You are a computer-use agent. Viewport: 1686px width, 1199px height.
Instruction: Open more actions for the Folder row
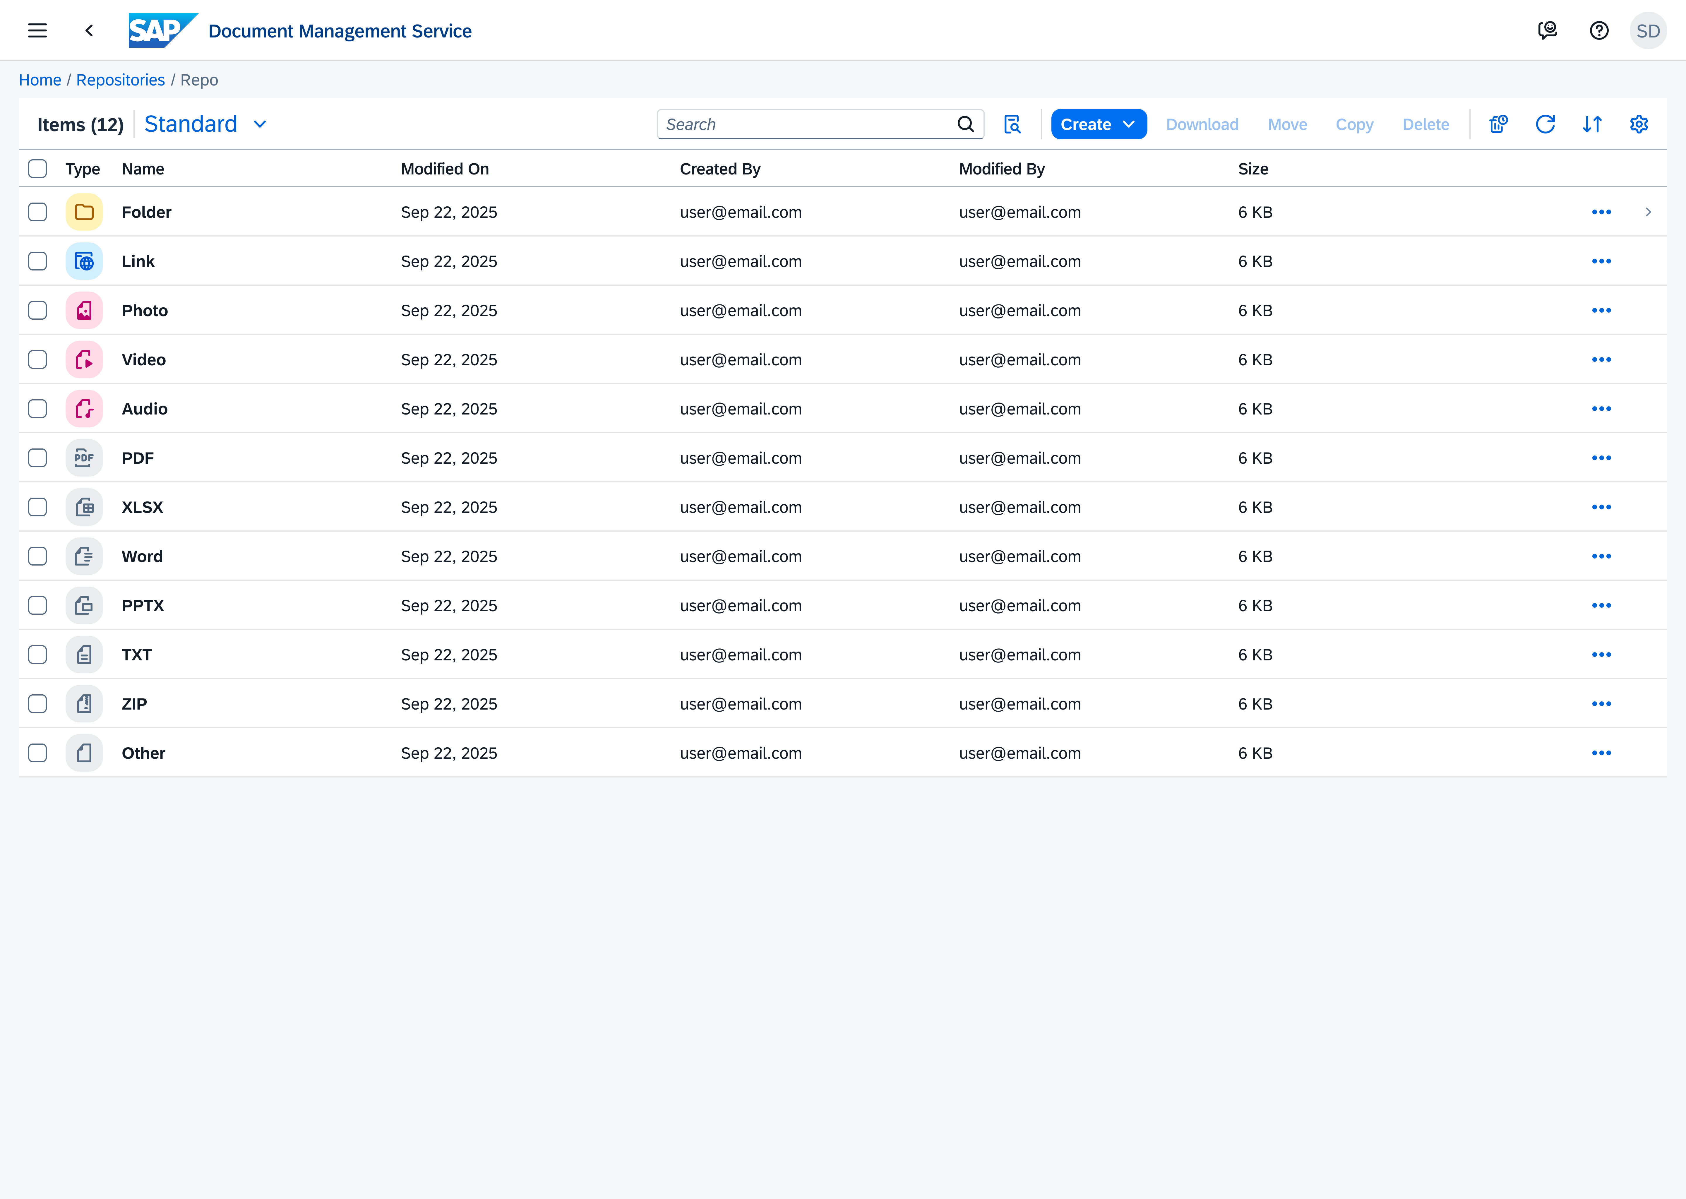pos(1601,212)
